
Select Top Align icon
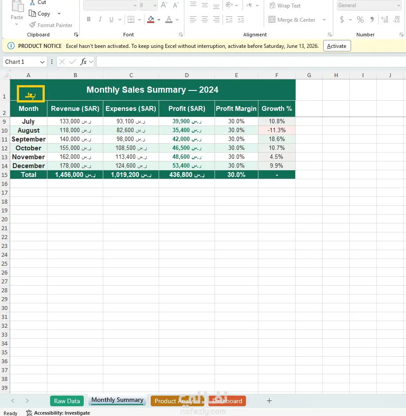[x=193, y=5]
